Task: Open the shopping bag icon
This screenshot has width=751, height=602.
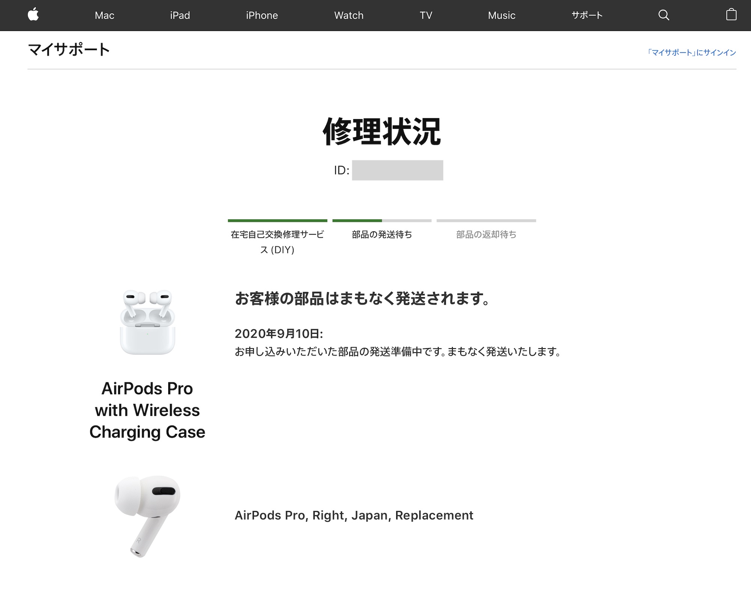Action: click(731, 15)
